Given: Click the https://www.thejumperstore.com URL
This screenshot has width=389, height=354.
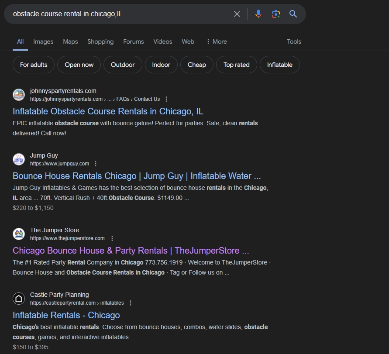Looking at the screenshot, I should [67, 238].
